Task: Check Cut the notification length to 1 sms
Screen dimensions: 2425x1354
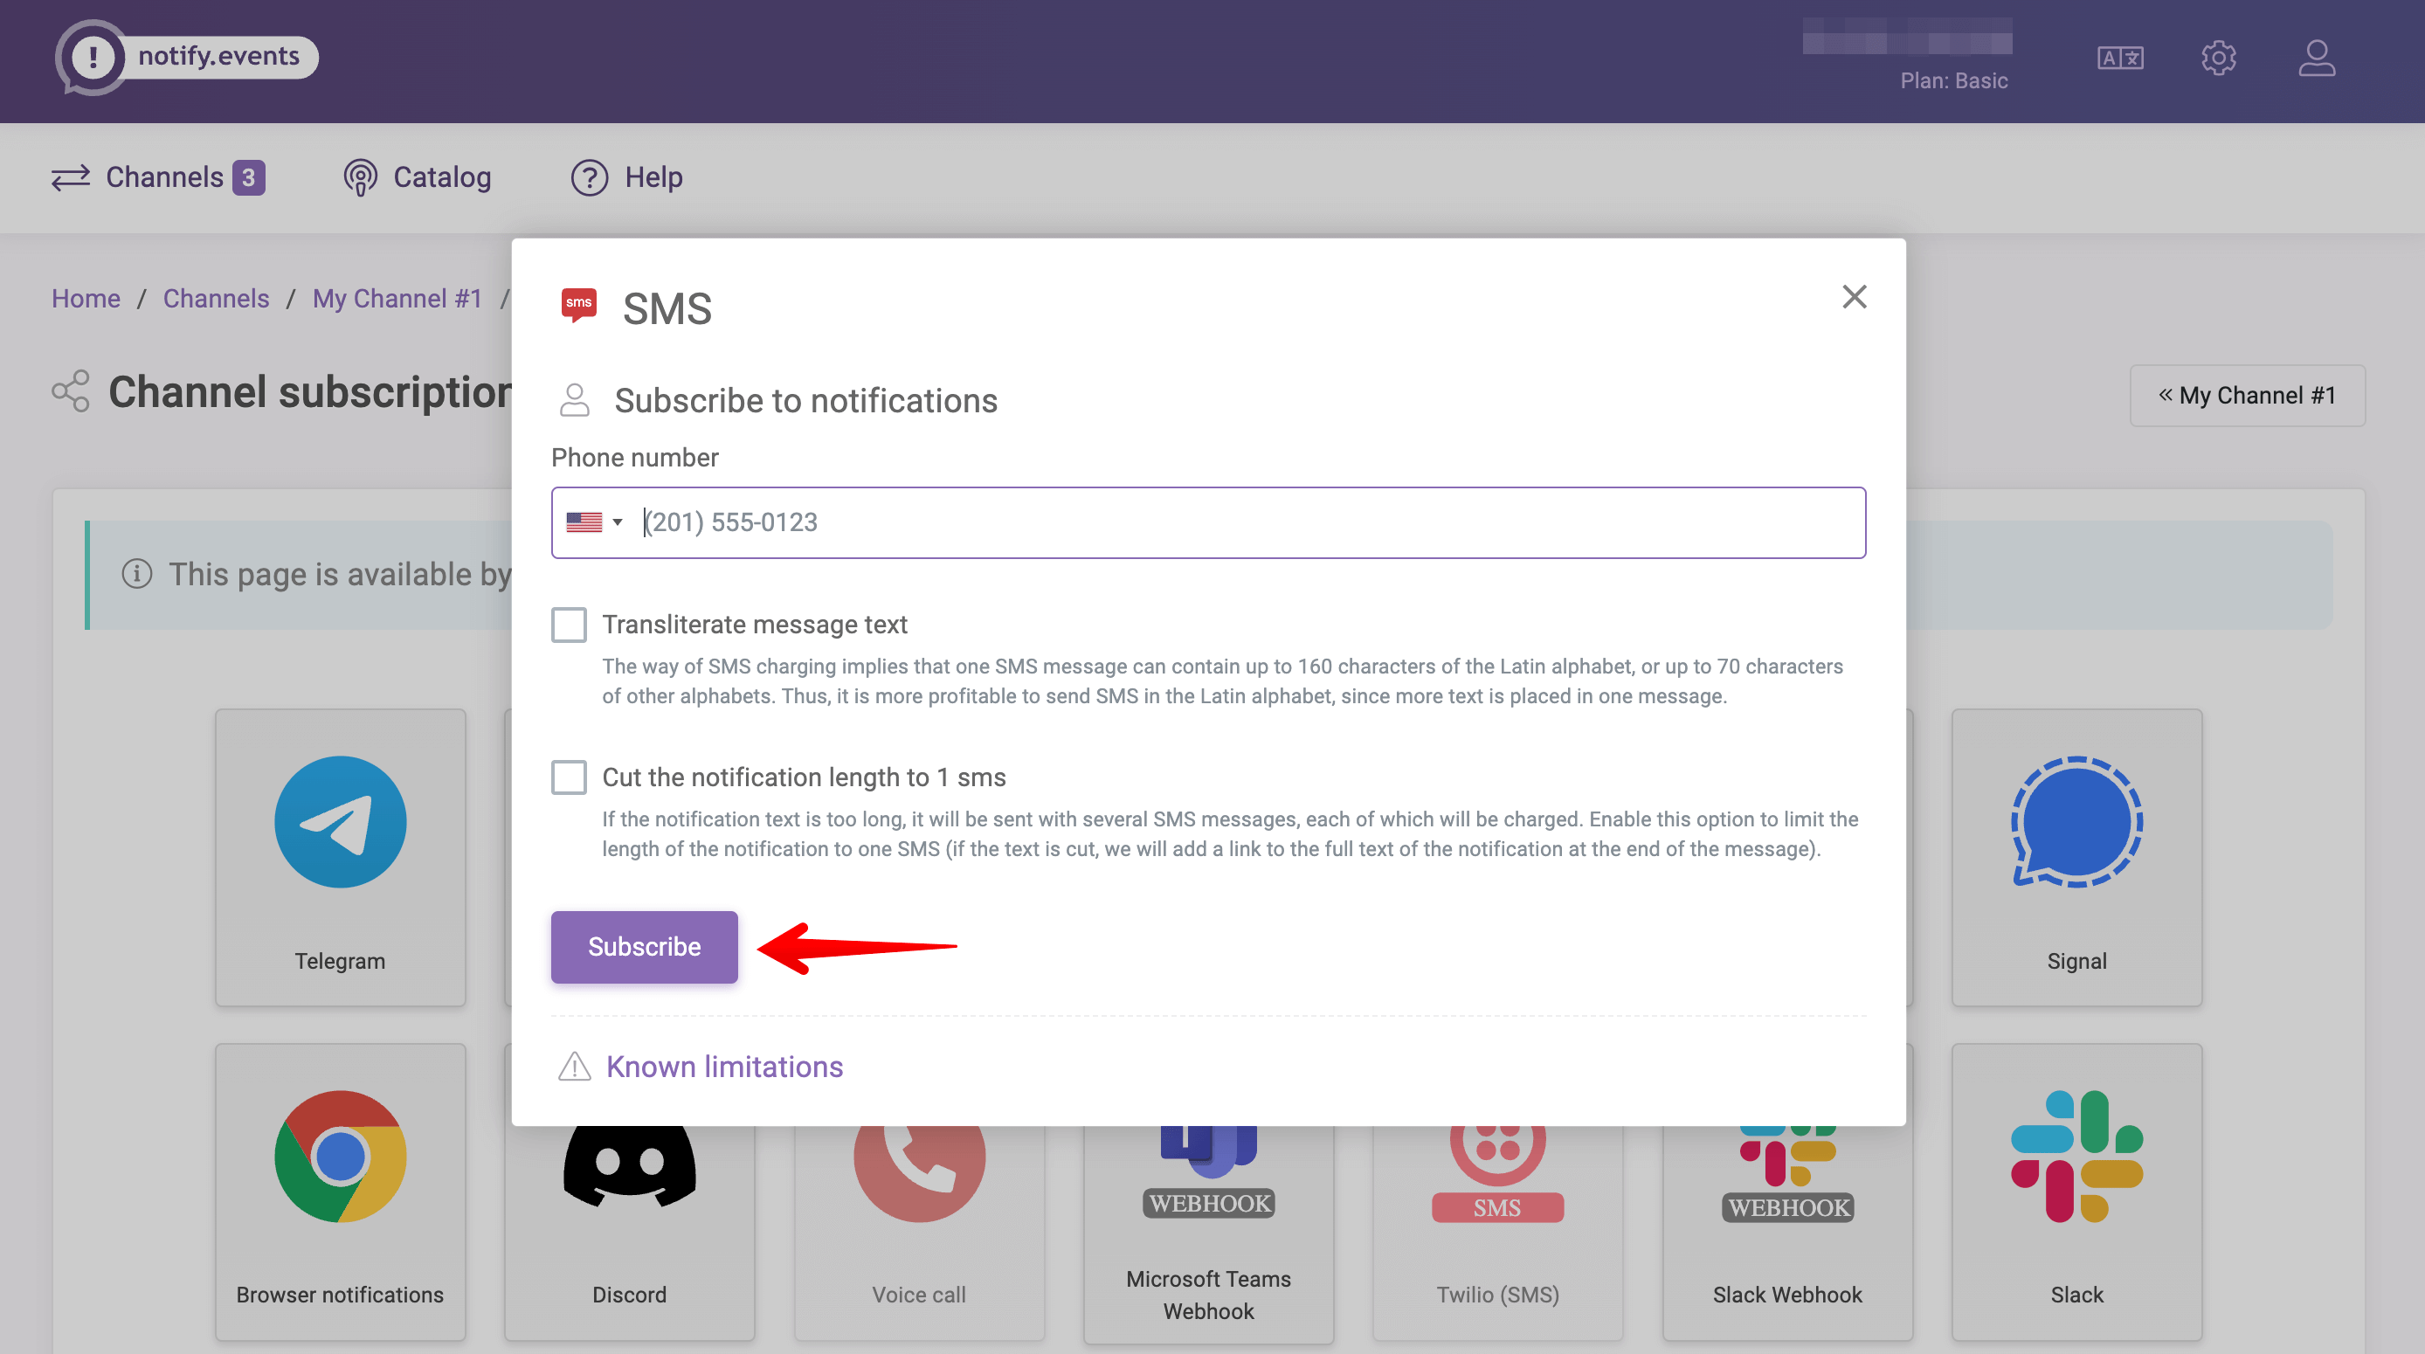Action: [x=569, y=777]
